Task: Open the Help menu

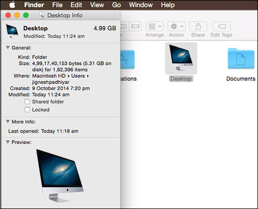Action: tap(168, 5)
